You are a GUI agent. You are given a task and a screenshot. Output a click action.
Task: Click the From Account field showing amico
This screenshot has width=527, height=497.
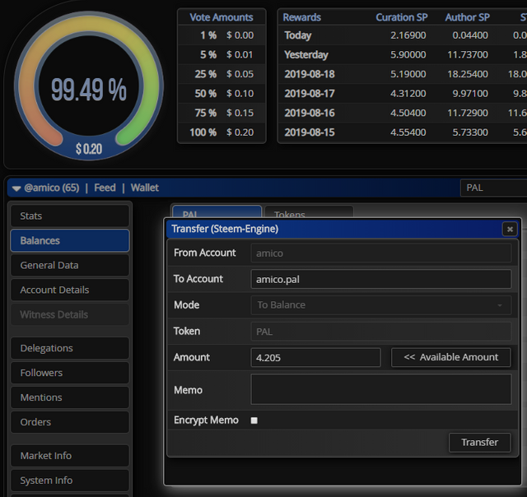tap(381, 253)
